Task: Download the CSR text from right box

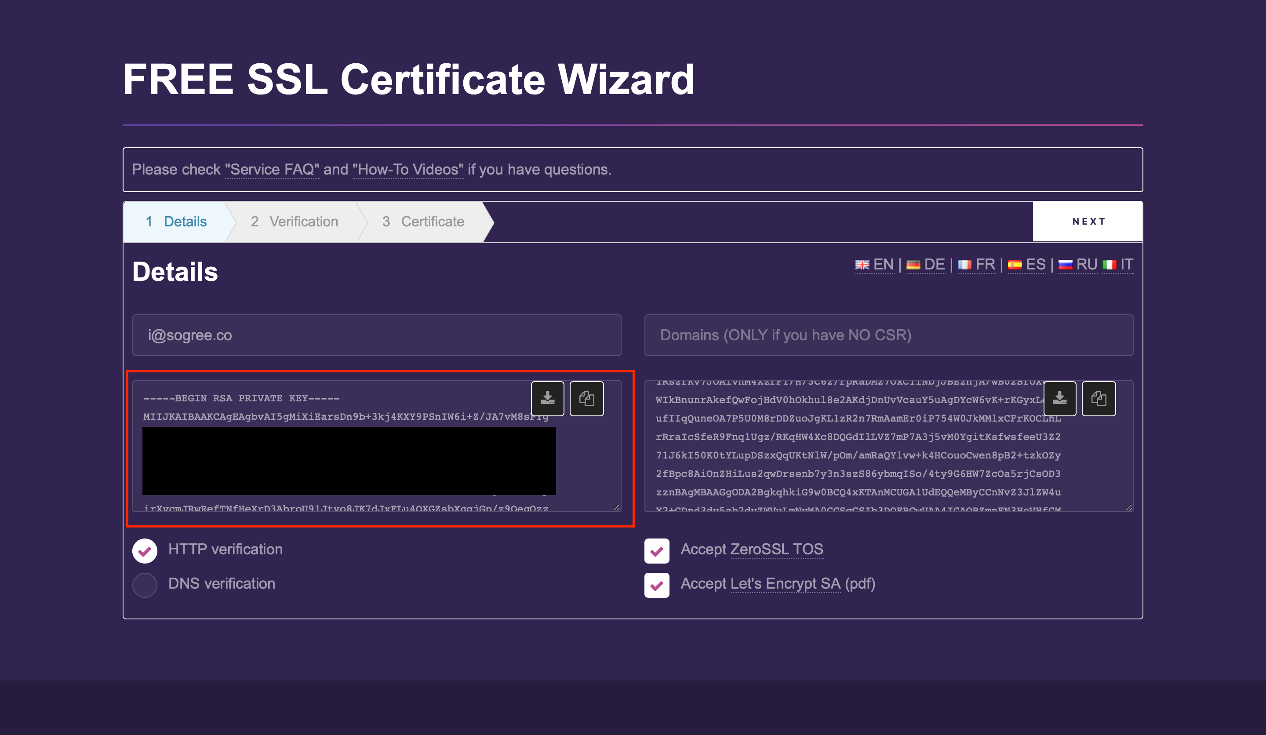Action: (1059, 398)
